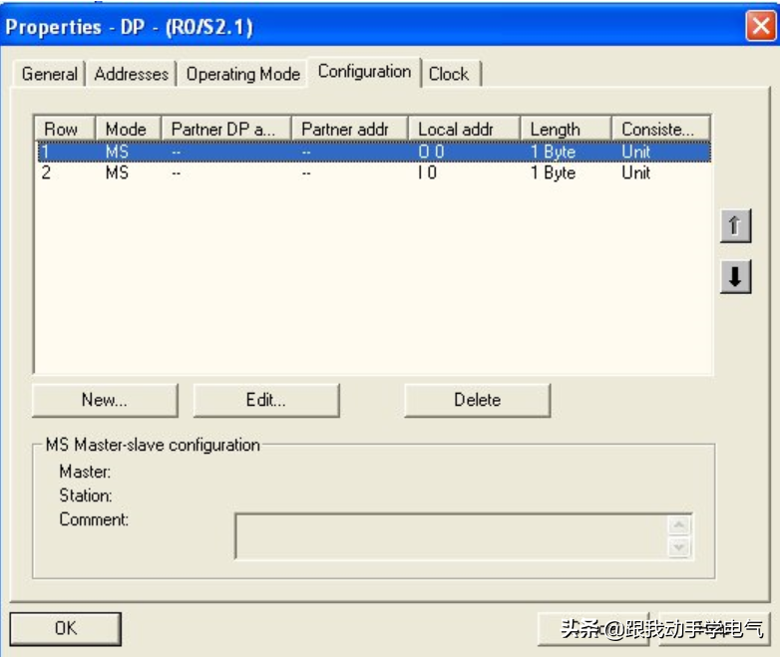Confirm with the OK button
The width and height of the screenshot is (781, 657).
click(x=66, y=629)
